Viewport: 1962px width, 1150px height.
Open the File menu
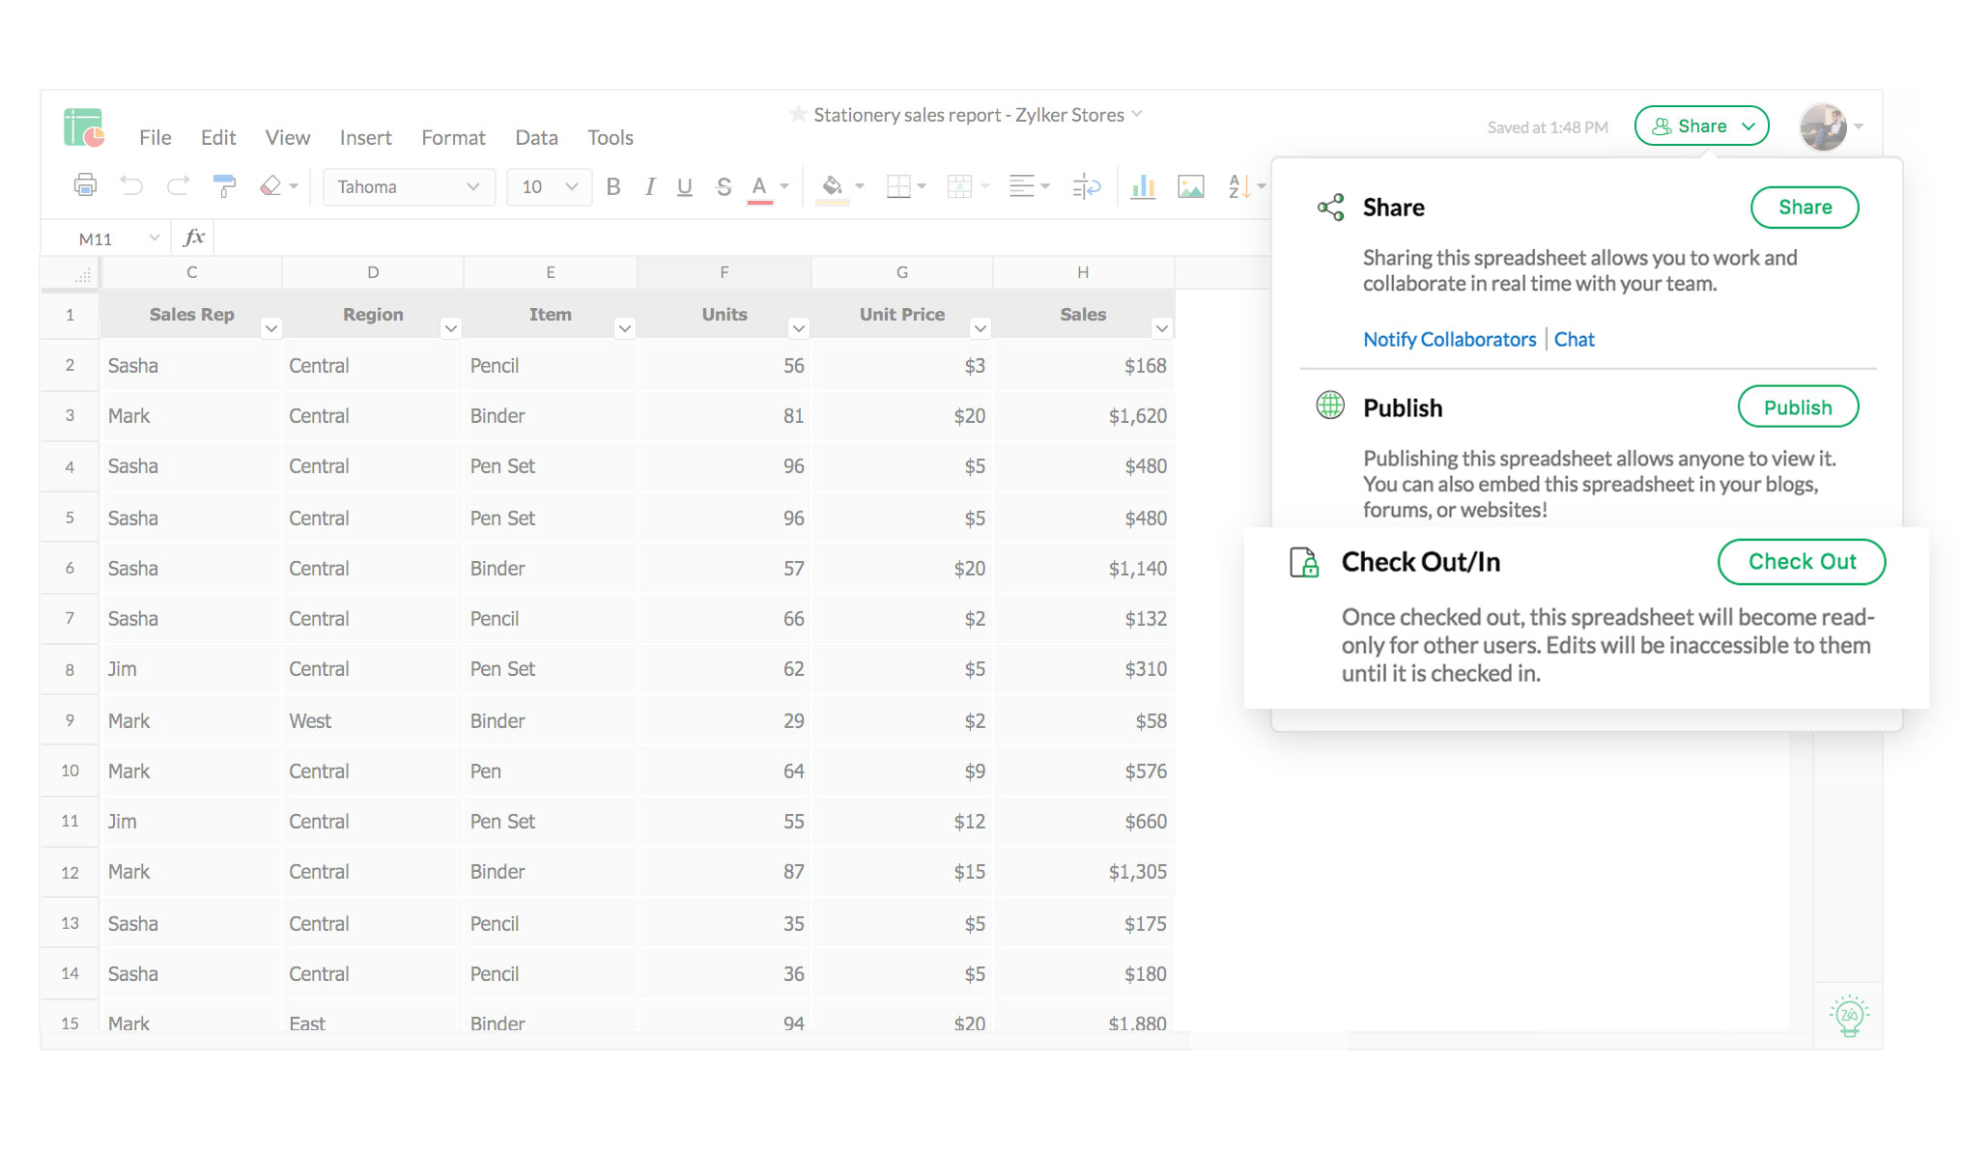(x=155, y=137)
